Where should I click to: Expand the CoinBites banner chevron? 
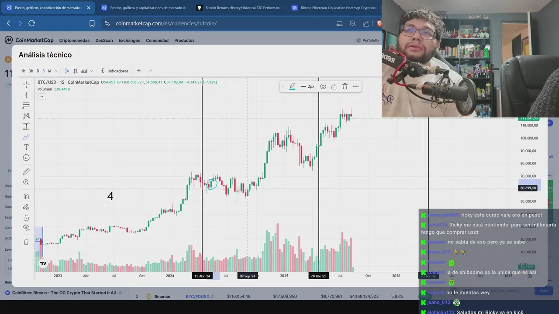click(x=121, y=293)
